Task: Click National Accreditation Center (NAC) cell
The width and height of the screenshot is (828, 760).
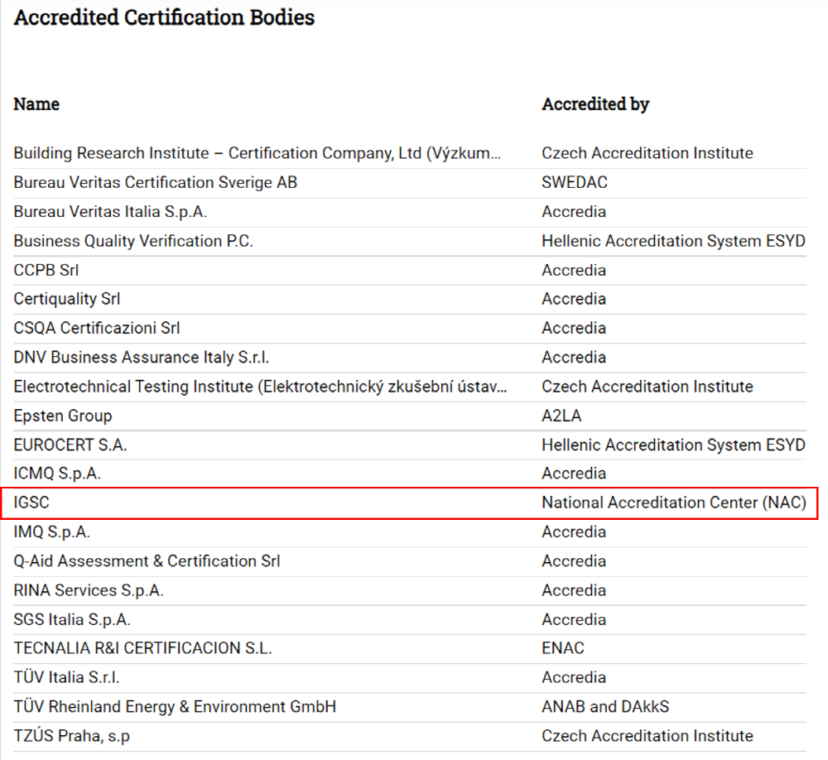Action: 674,503
